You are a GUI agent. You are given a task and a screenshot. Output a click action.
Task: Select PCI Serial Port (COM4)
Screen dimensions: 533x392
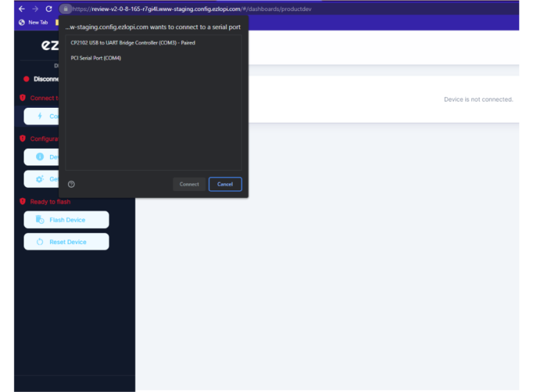(96, 58)
